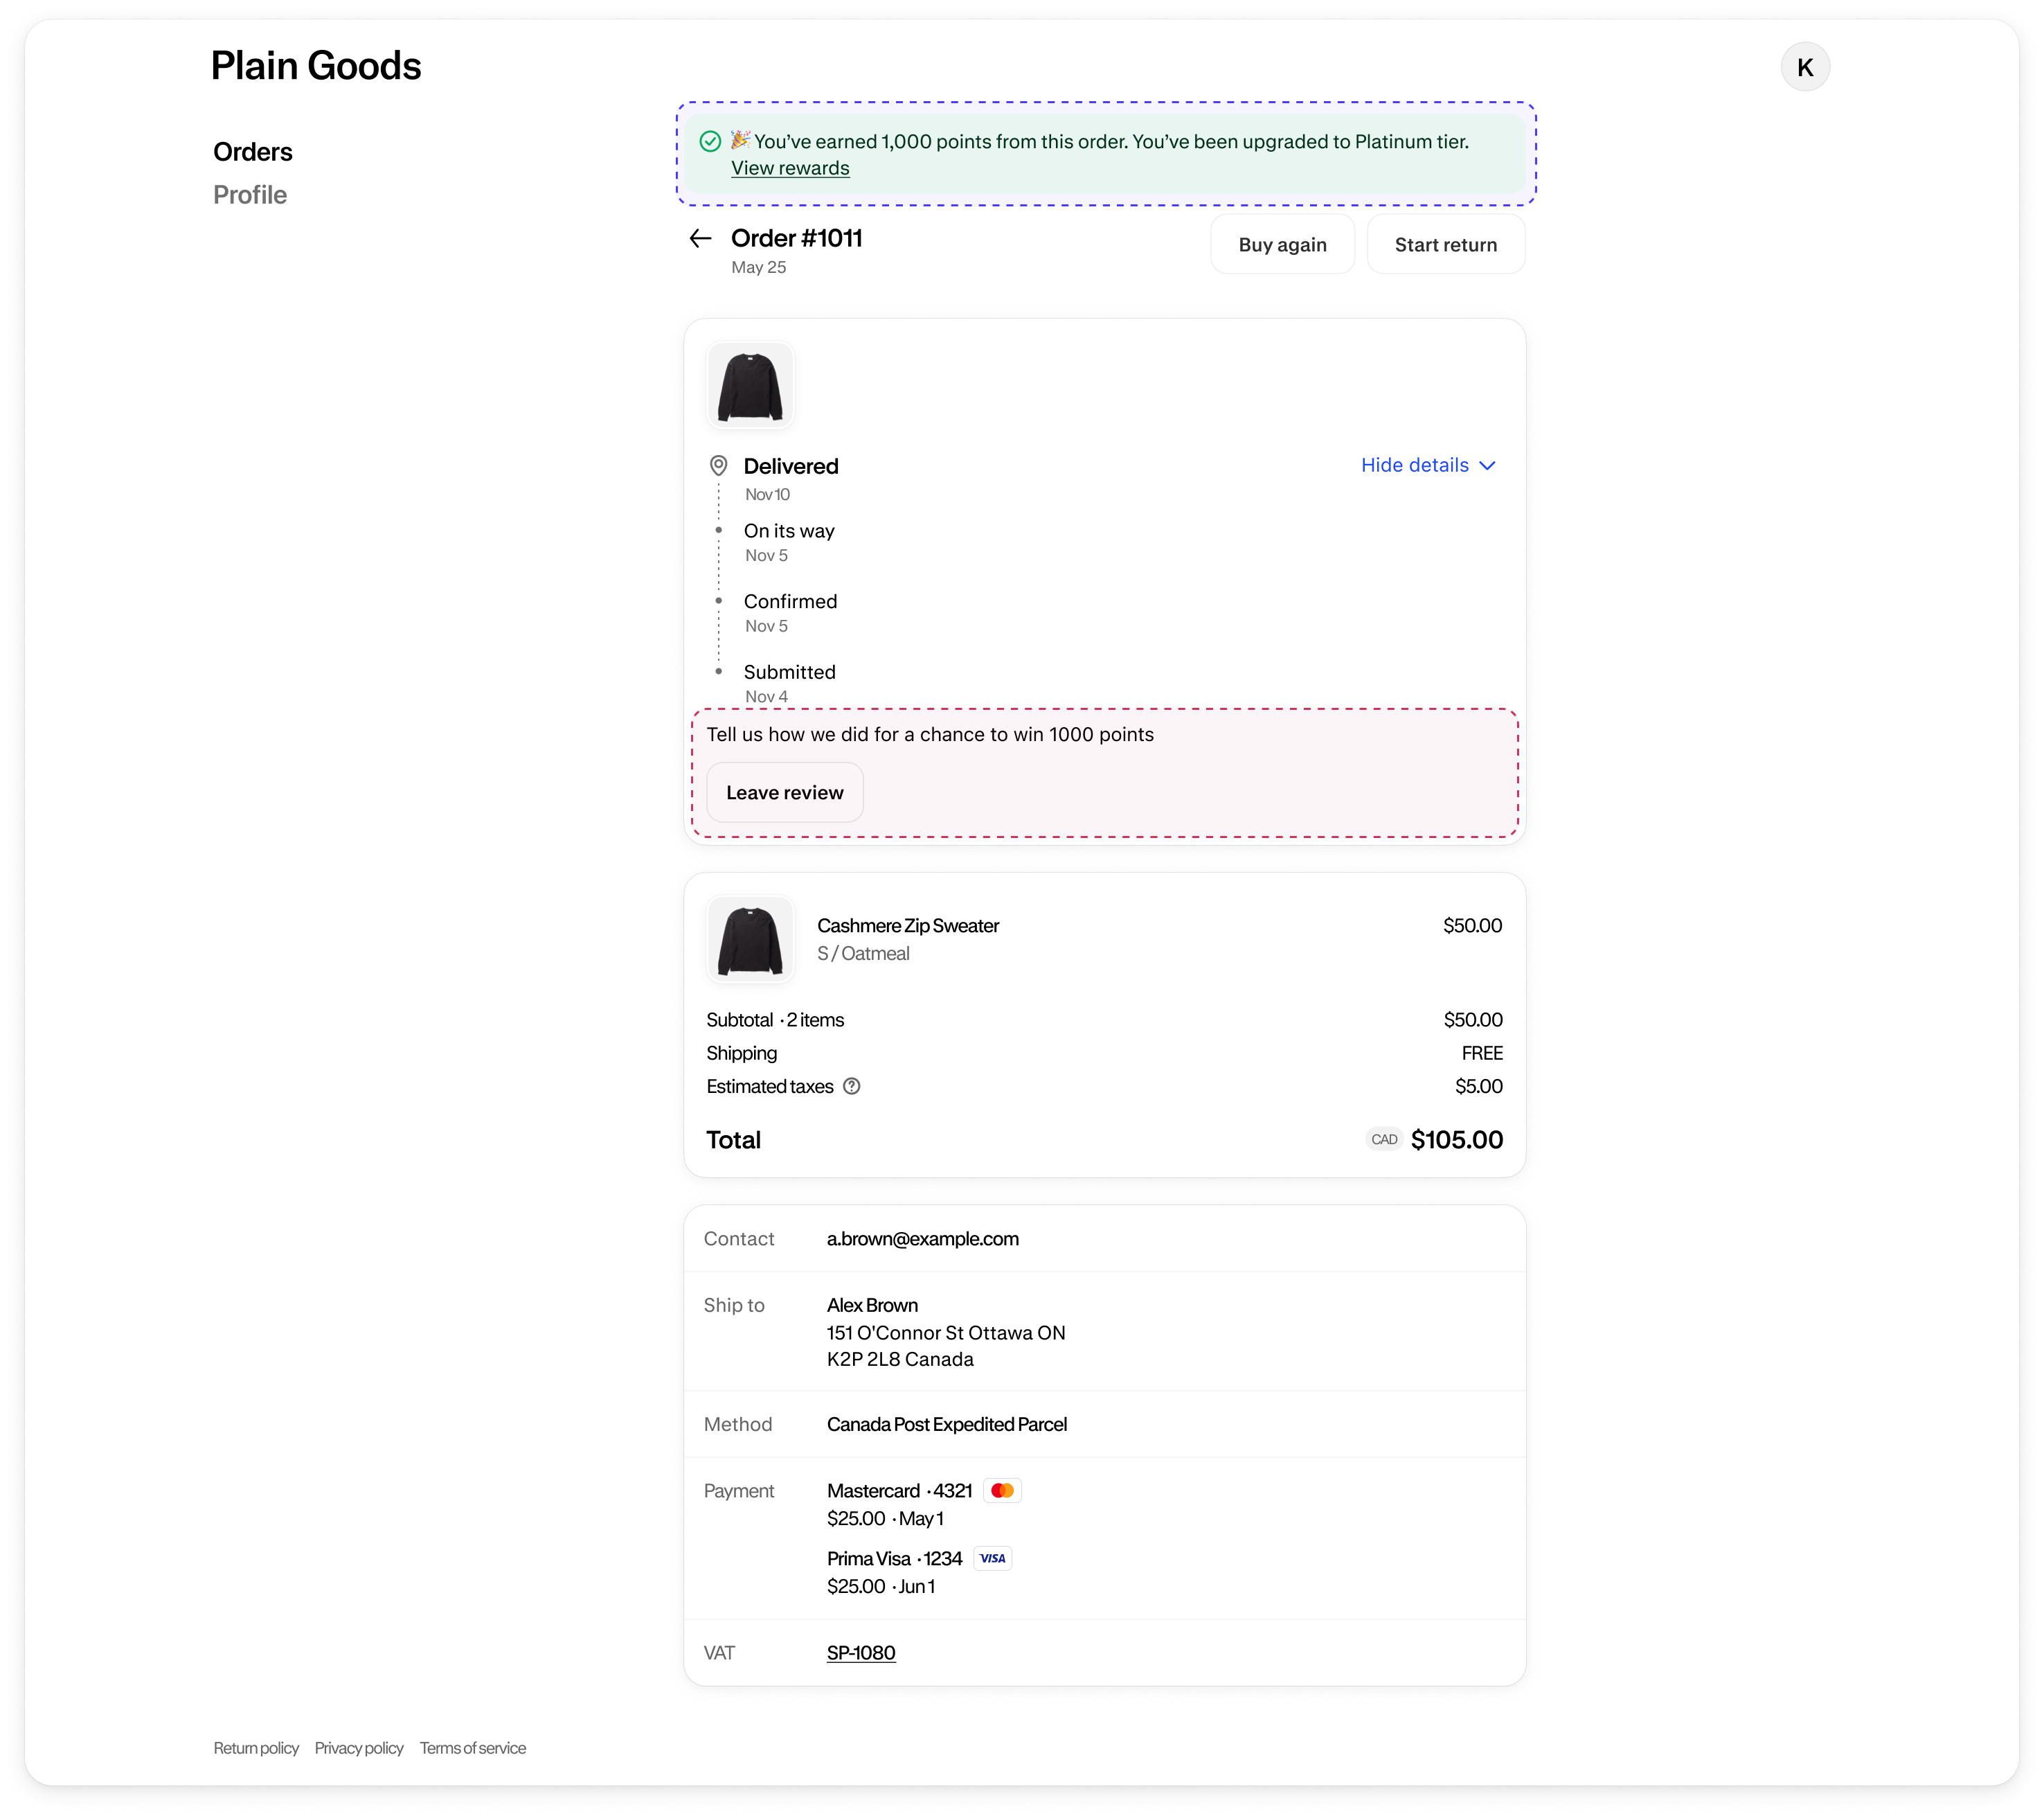Click the Plain Goods store logo

point(316,66)
